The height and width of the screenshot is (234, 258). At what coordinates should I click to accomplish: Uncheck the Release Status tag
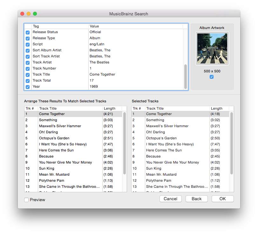tap(28, 32)
